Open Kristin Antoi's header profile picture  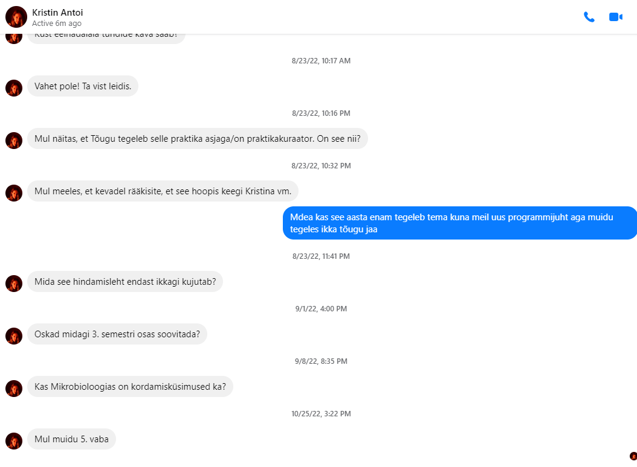point(16,17)
